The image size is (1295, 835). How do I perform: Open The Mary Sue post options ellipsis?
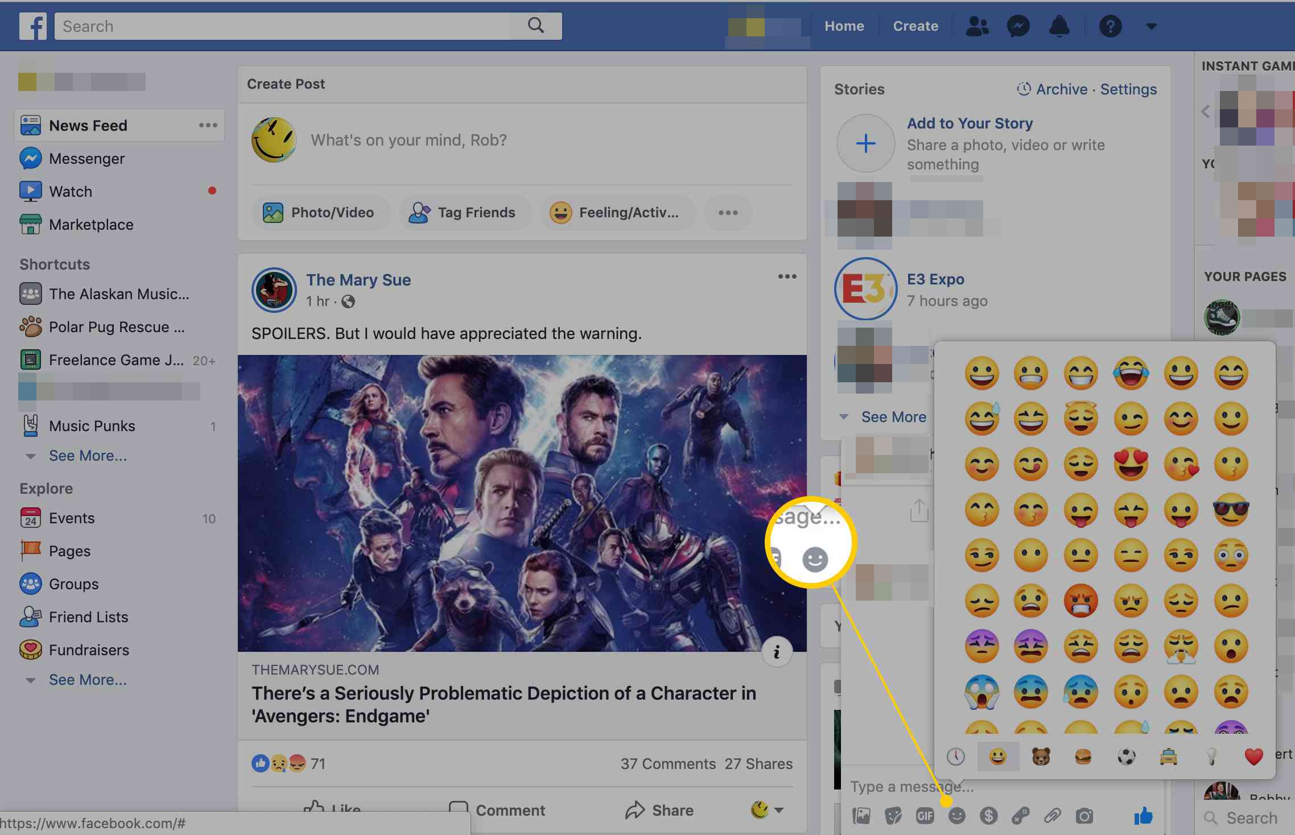point(787,276)
